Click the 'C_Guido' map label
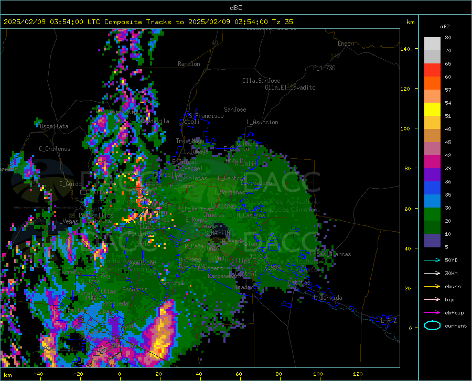The width and height of the screenshot is (472, 381). [70, 184]
